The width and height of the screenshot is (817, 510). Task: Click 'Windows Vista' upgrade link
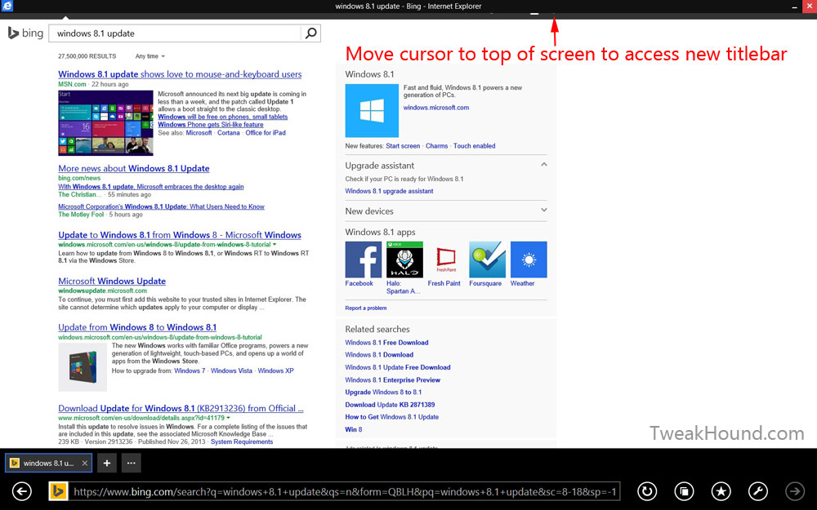[231, 370]
